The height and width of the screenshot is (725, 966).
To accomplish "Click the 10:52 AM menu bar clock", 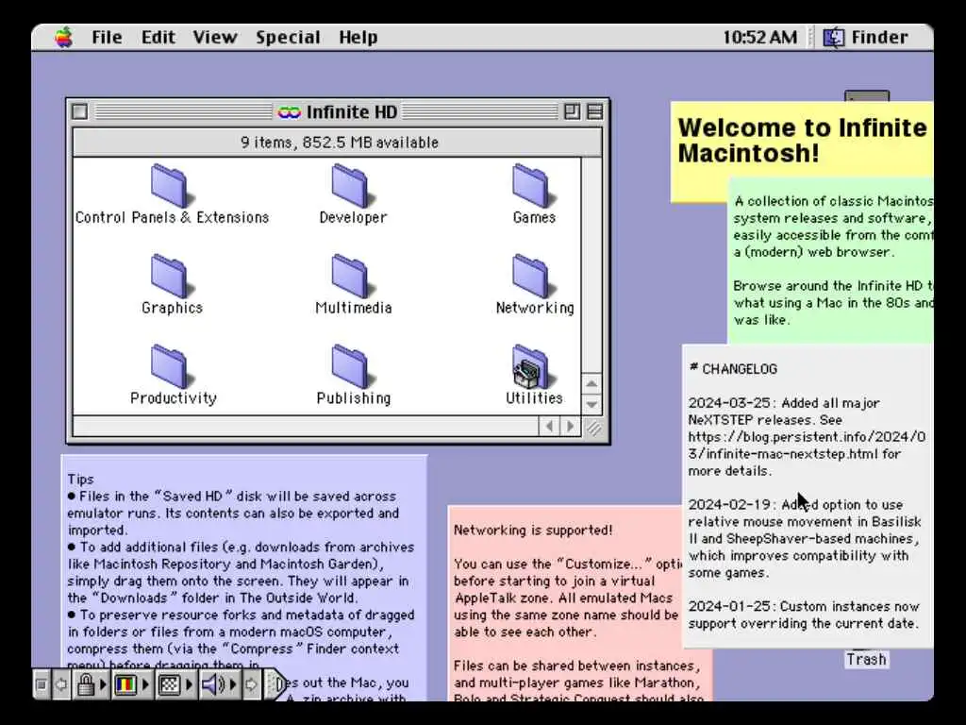I will click(759, 38).
